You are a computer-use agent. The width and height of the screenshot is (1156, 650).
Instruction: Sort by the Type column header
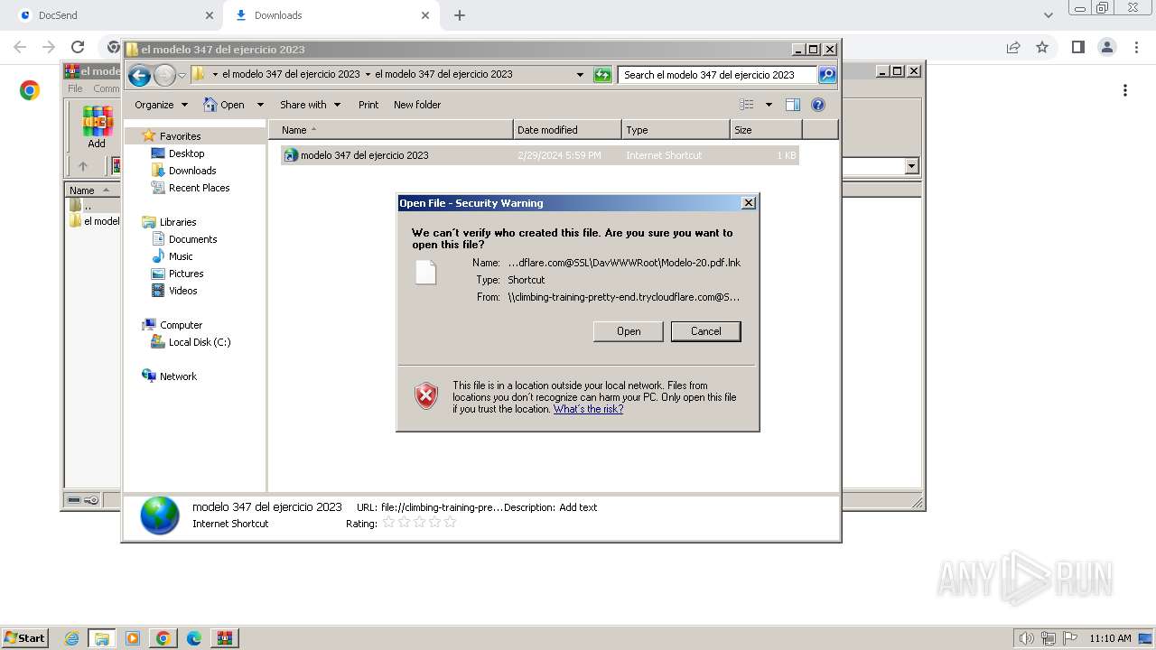pos(676,130)
